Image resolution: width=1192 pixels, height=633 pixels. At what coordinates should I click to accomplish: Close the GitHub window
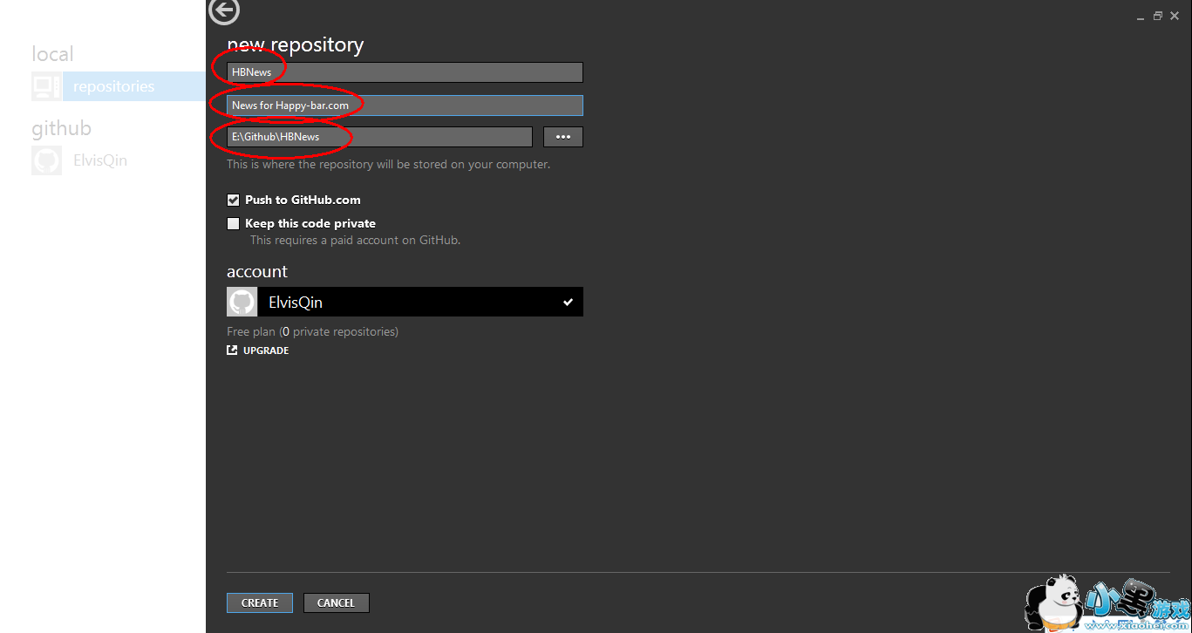click(x=1175, y=16)
